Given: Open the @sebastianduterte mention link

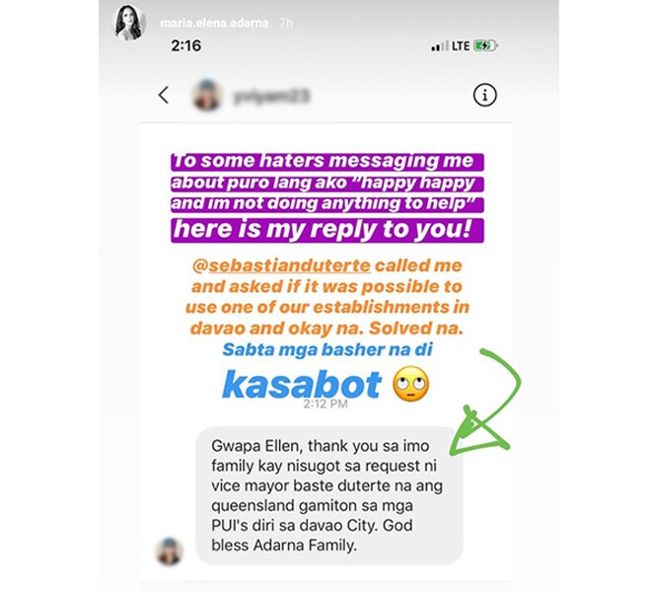Looking at the screenshot, I should pyautogui.click(x=281, y=265).
